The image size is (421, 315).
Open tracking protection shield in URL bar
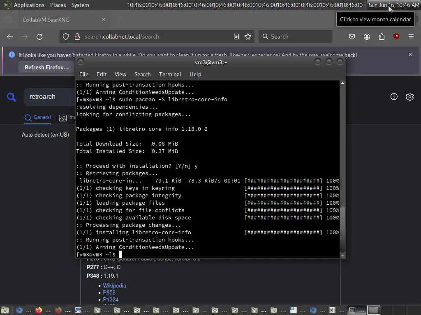(66, 37)
